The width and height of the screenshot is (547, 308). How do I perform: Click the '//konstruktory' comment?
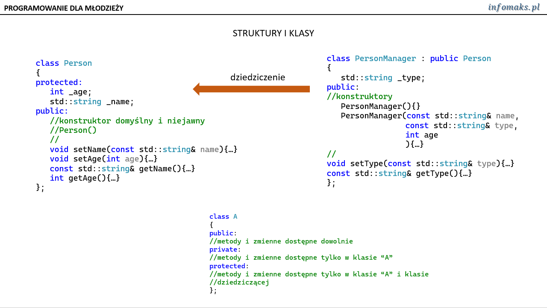(x=359, y=97)
